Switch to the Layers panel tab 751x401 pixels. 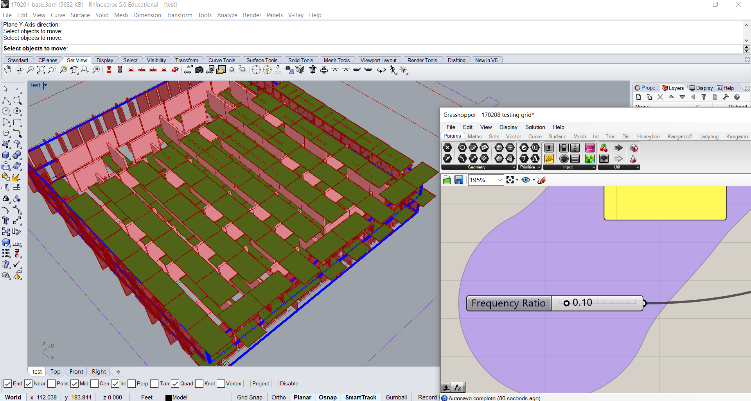tap(673, 88)
